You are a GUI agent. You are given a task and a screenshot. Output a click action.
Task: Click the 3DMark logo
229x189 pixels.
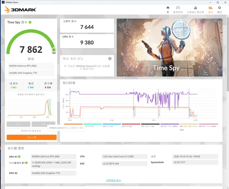point(20,9)
